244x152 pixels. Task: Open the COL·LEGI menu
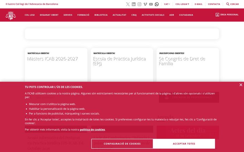coord(30,15)
